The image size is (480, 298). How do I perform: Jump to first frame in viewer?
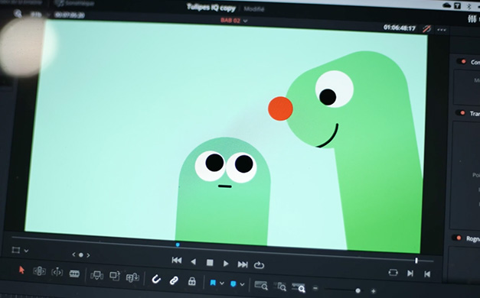pos(177,260)
